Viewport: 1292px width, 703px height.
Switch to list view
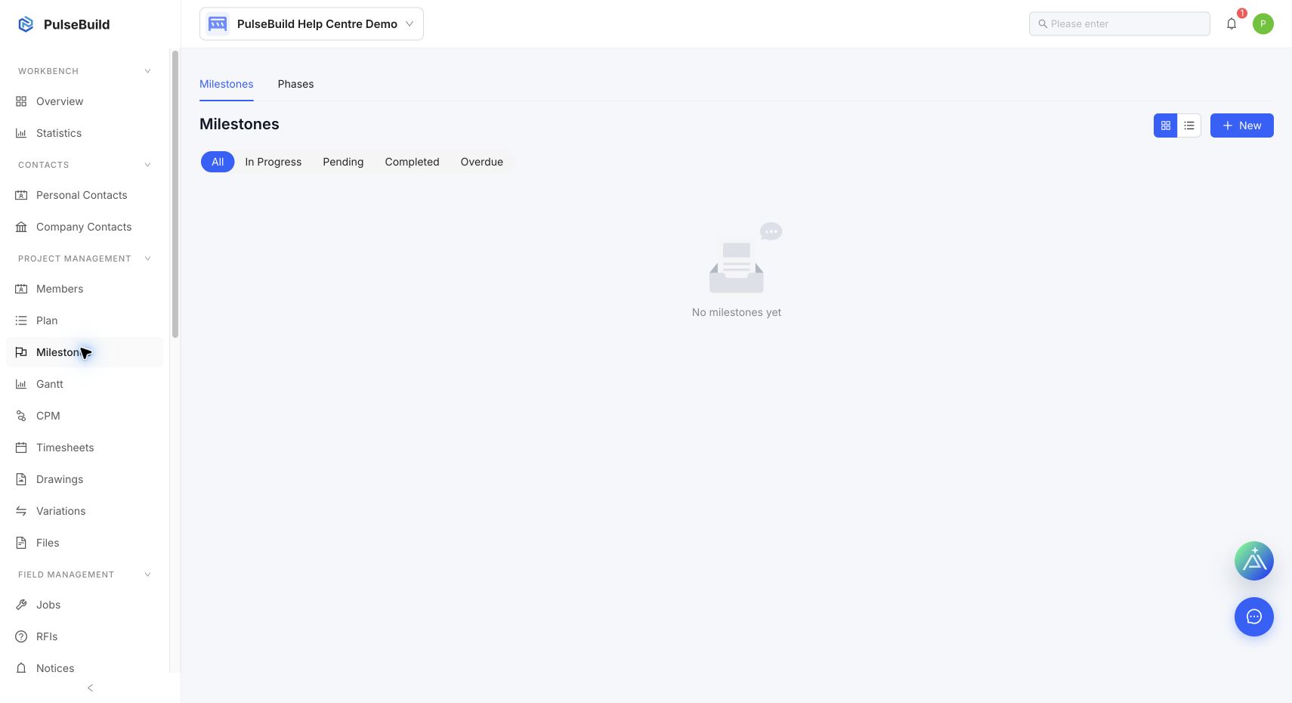[1189, 125]
